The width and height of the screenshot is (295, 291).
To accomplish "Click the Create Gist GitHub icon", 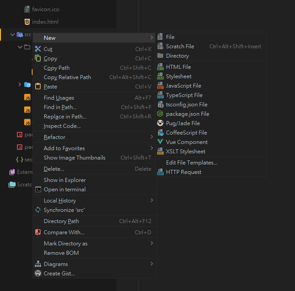I will point(38,274).
